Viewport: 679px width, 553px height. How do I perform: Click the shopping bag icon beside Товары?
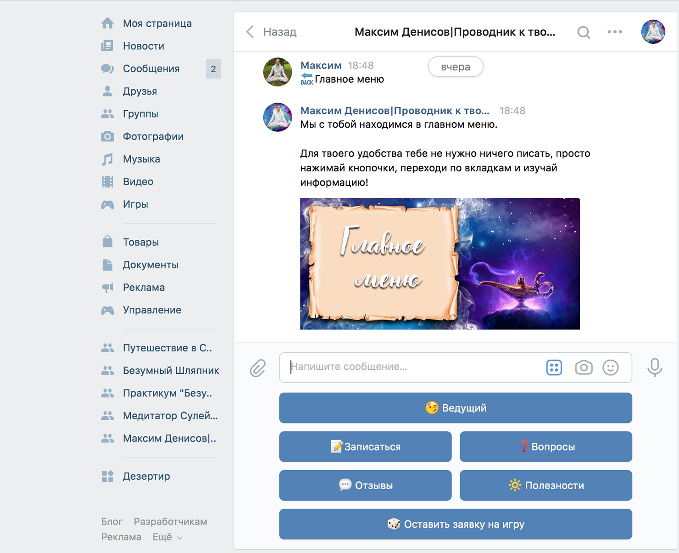[107, 242]
